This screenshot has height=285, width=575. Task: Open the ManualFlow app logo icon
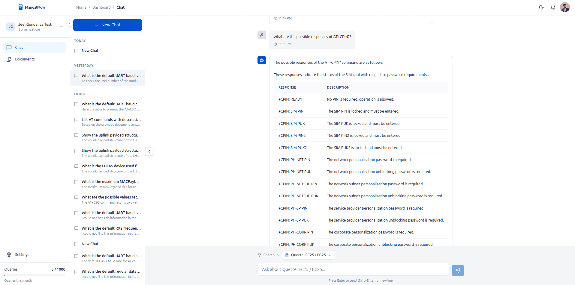click(x=20, y=7)
